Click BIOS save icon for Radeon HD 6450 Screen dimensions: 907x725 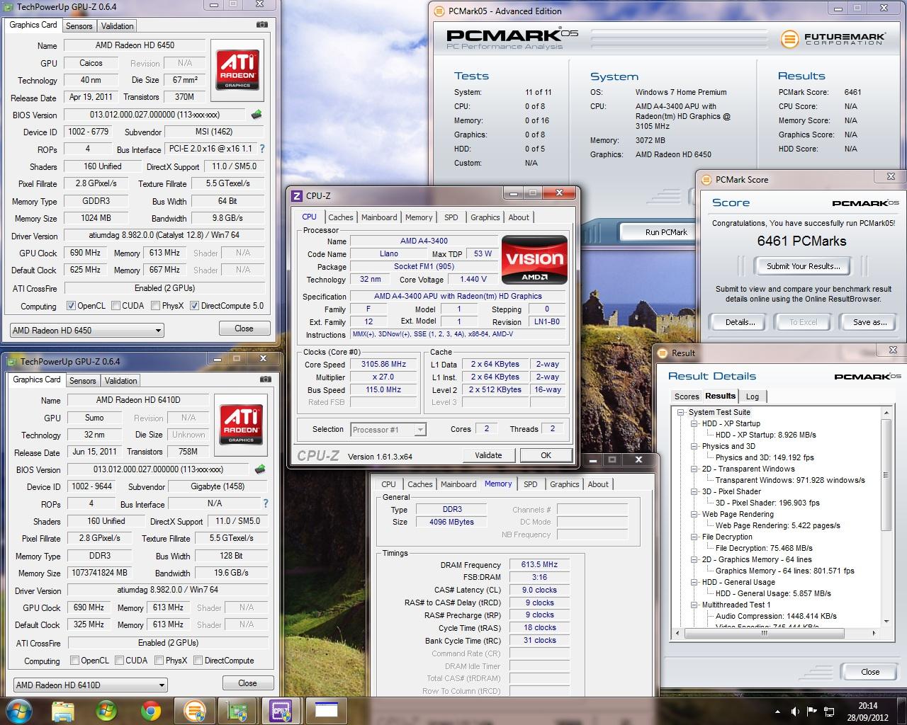click(257, 115)
